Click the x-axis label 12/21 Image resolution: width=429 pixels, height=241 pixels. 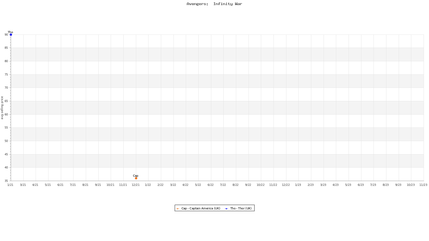(x=136, y=185)
